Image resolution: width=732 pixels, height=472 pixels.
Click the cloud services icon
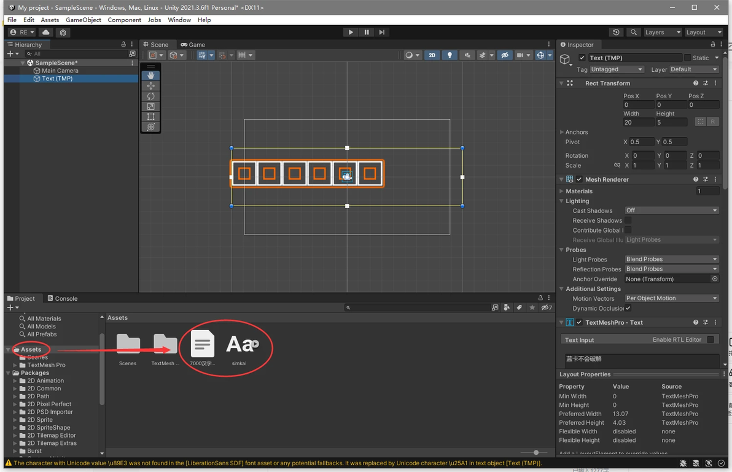46,33
